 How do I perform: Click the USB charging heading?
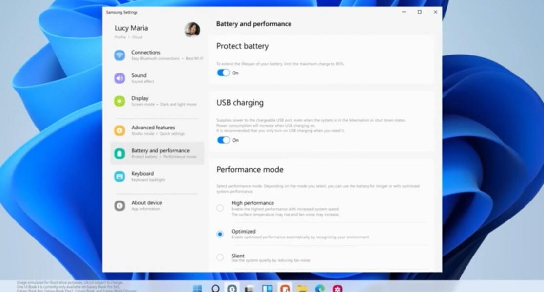point(240,103)
